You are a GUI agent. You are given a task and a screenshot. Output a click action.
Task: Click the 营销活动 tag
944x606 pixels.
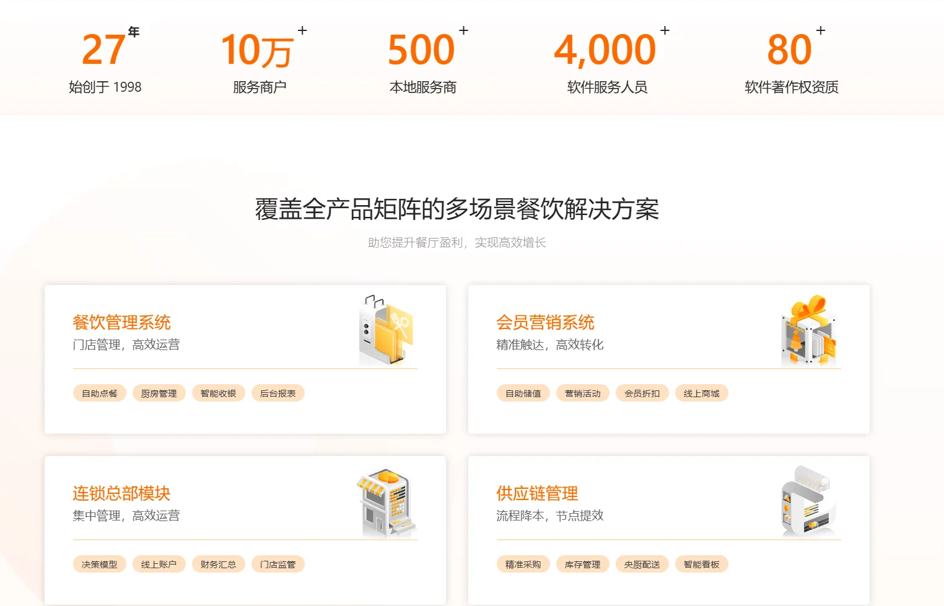[x=583, y=393]
